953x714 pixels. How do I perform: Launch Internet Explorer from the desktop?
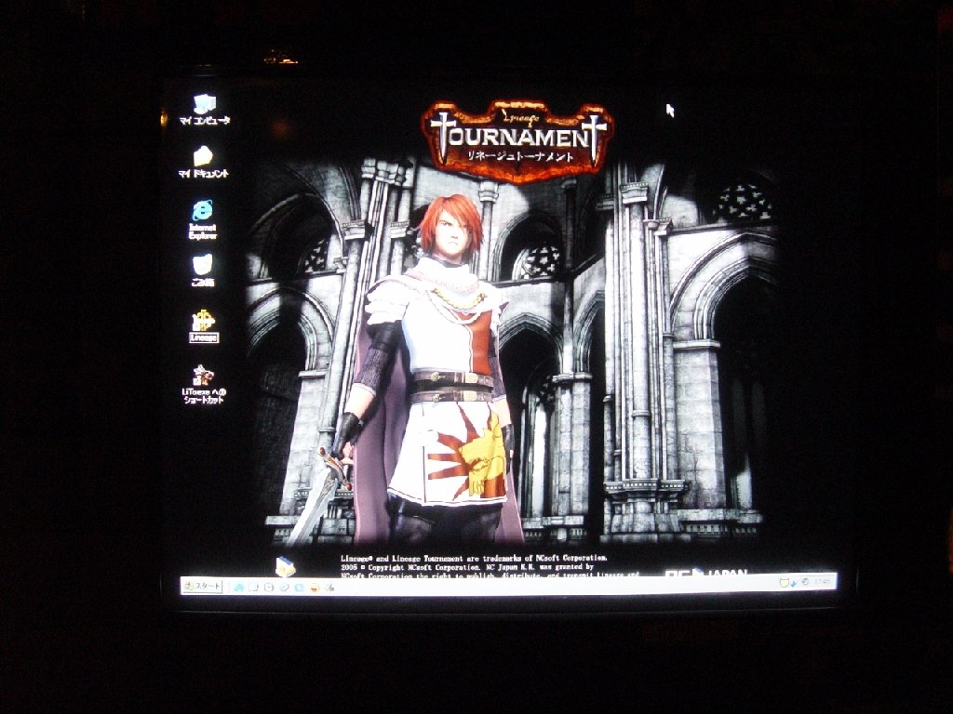coord(202,211)
